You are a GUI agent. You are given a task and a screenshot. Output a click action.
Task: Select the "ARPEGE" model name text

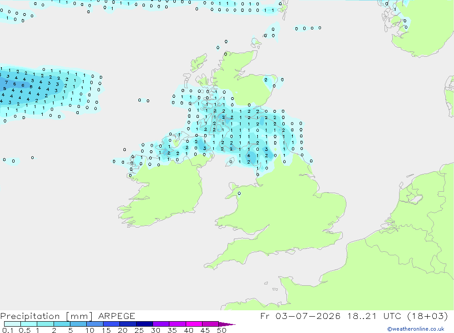tap(117, 316)
